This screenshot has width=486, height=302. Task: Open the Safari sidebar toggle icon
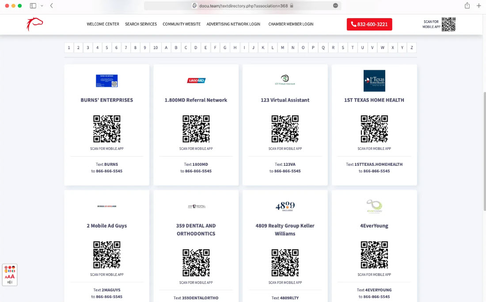[32, 6]
